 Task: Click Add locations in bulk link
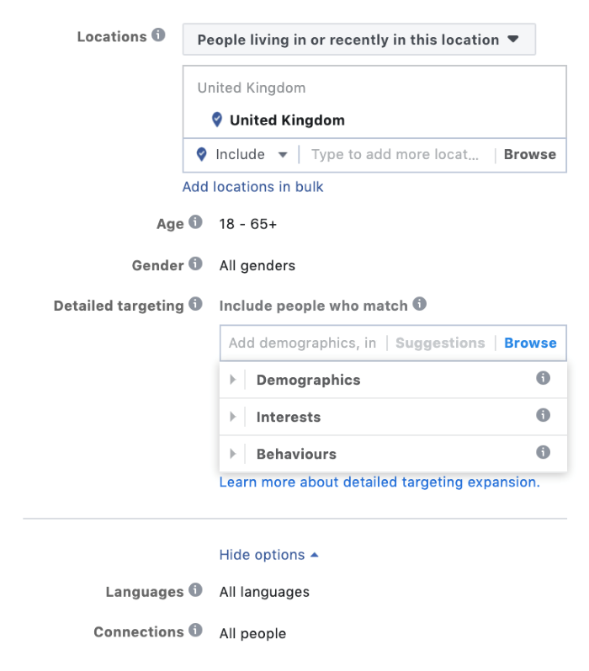click(252, 187)
